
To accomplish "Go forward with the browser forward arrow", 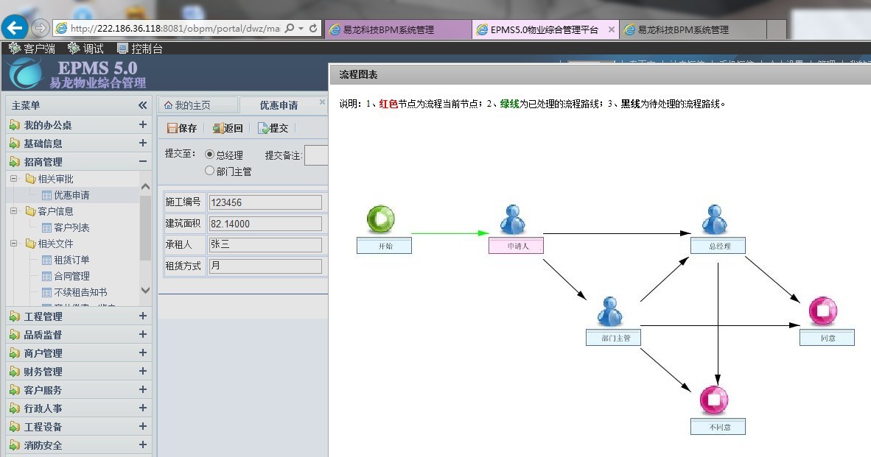I will point(40,27).
